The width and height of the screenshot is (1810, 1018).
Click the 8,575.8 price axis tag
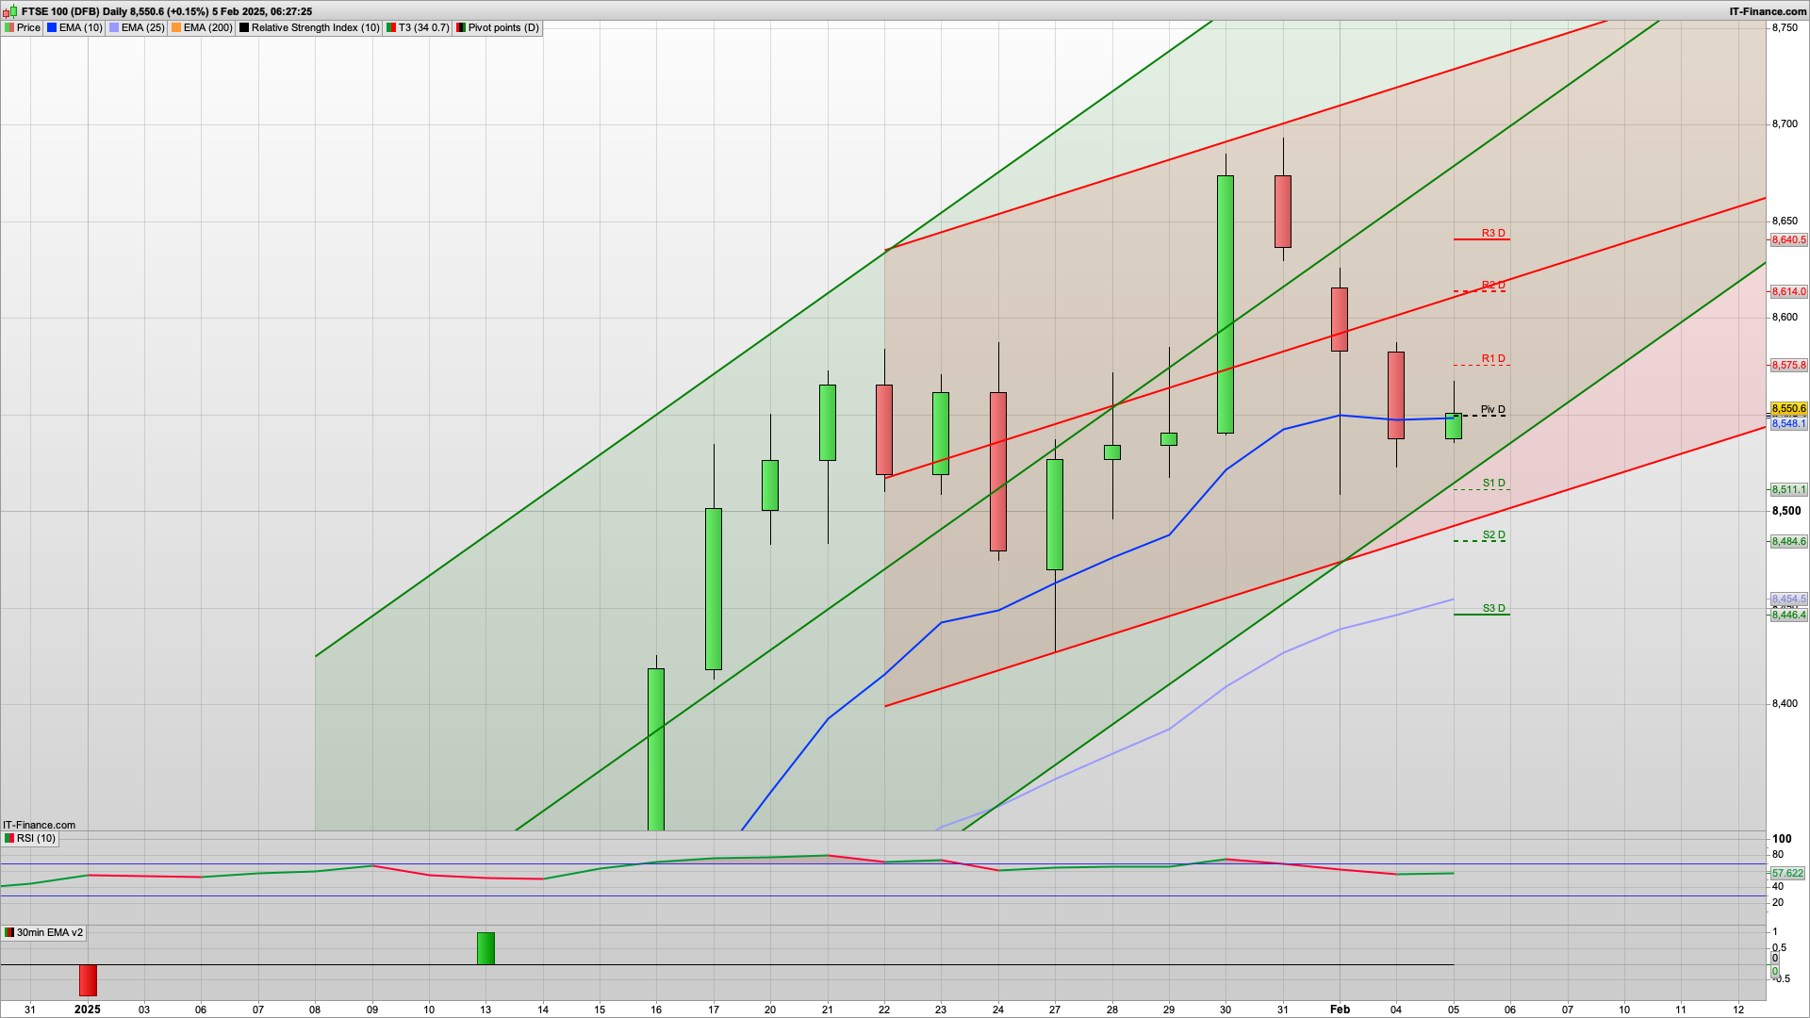1788,366
